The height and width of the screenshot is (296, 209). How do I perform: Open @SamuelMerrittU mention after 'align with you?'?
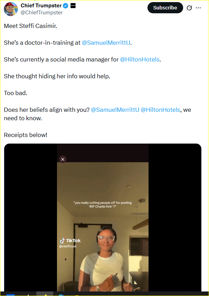115,110
